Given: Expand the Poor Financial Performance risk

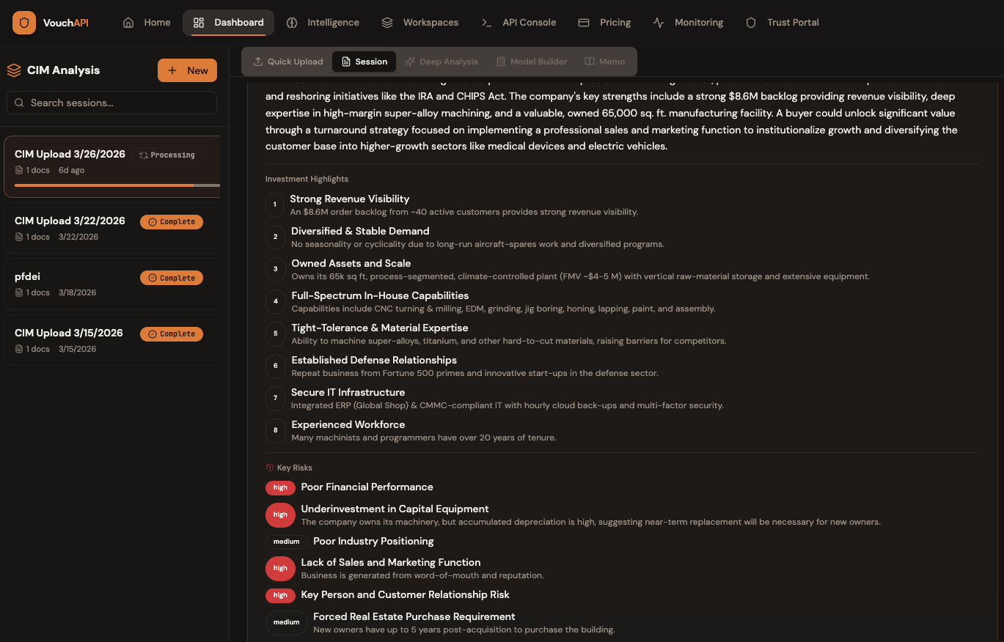Looking at the screenshot, I should click(x=367, y=487).
